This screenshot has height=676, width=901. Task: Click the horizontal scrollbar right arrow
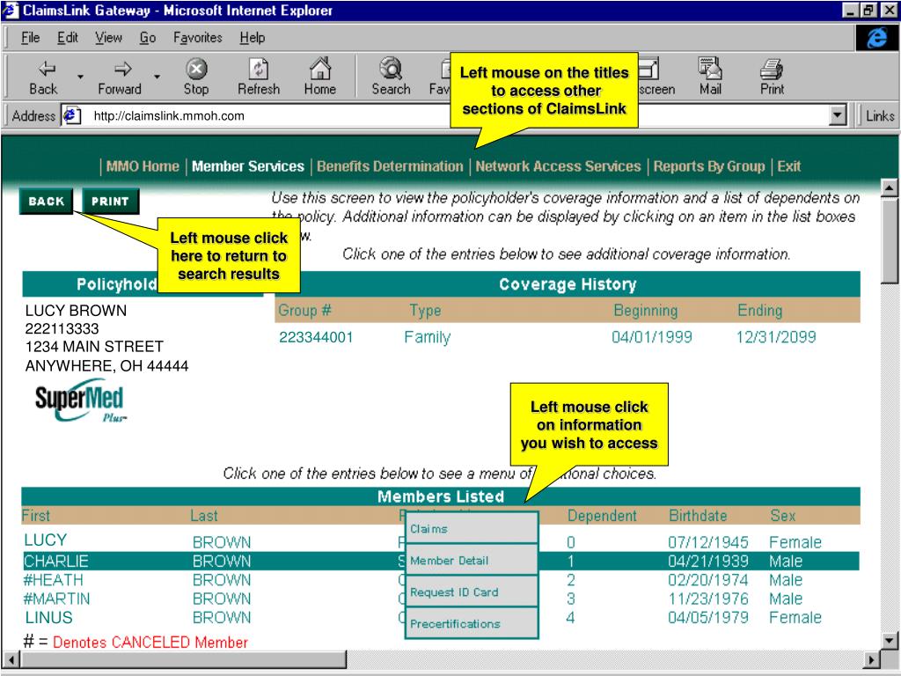872,659
